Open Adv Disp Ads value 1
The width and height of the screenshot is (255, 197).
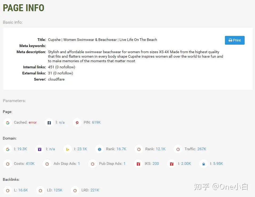tap(79, 164)
